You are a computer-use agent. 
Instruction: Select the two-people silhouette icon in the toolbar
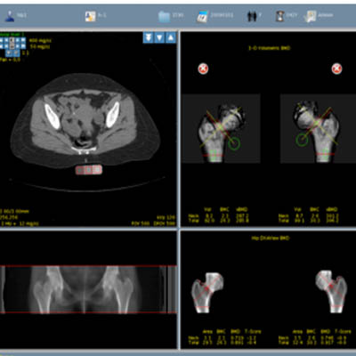point(252,16)
